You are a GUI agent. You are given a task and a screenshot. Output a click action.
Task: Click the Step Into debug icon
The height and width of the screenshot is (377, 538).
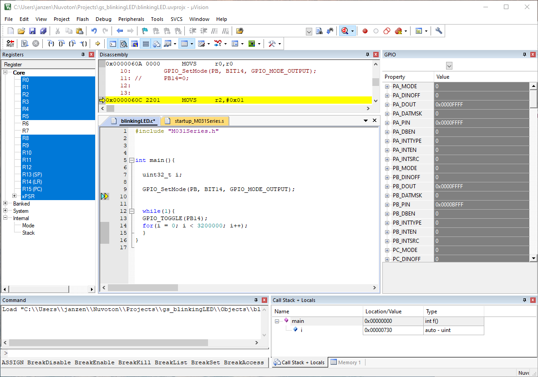[50, 43]
